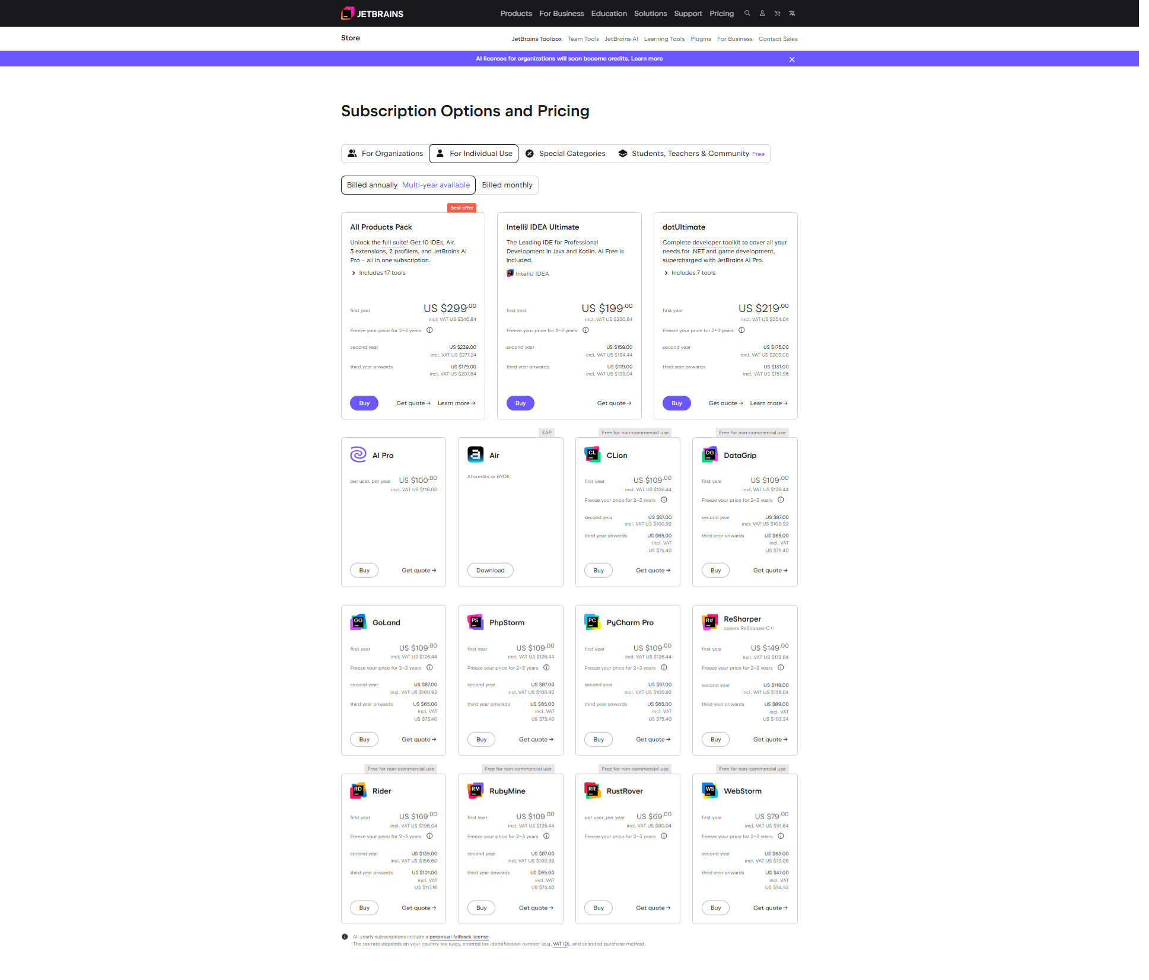Click the Air product icon
The image size is (1149, 980).
[475, 455]
